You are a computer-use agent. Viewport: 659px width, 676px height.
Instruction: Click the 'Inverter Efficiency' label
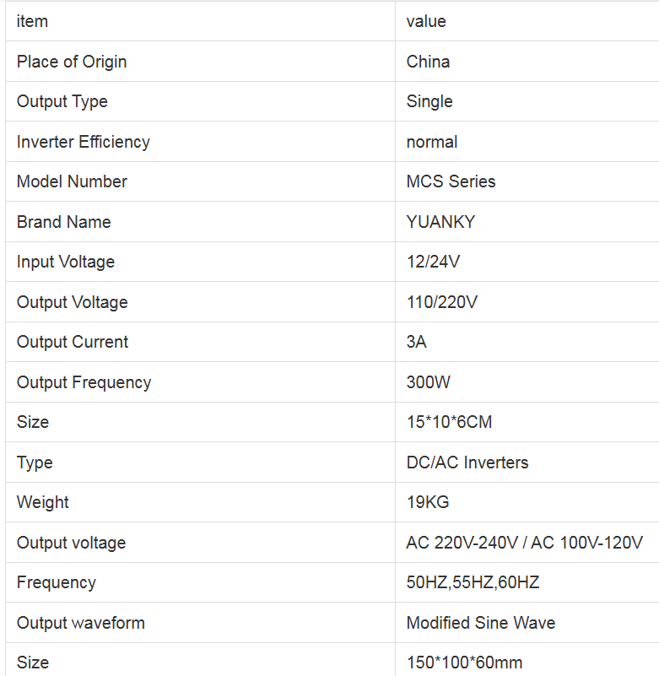pyautogui.click(x=84, y=142)
